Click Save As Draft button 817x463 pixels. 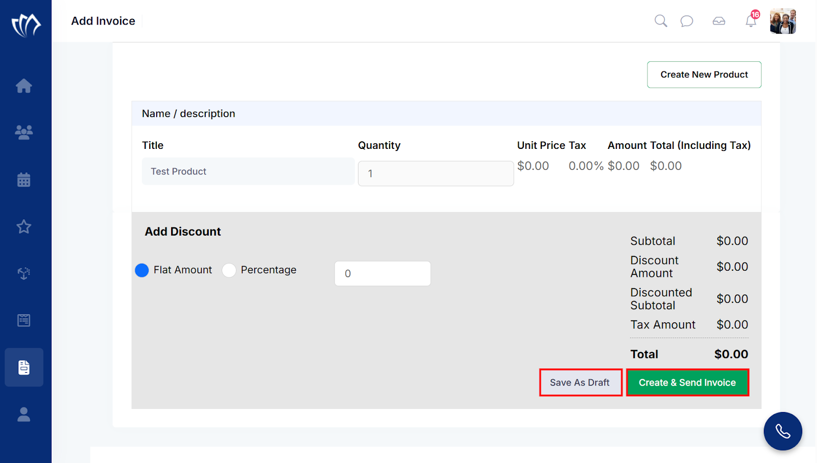pyautogui.click(x=581, y=382)
